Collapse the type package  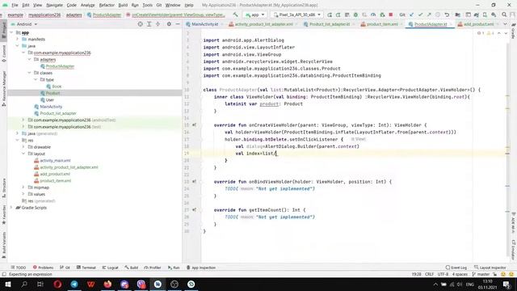(x=36, y=79)
